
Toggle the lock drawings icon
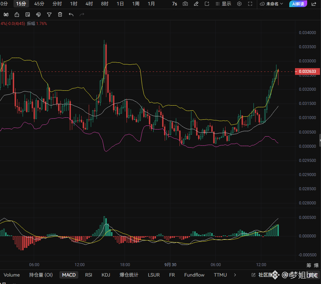click(x=17, y=15)
